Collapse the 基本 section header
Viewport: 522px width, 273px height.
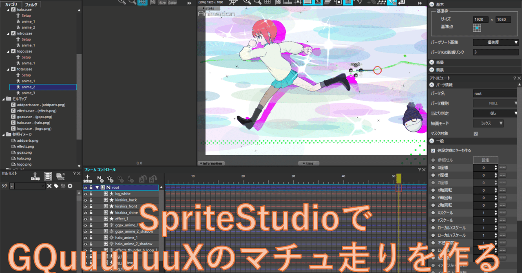[x=432, y=4]
